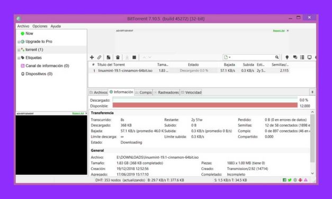332x199 pixels.
Task: Click the Move up queue arrow
Action: pos(144,57)
